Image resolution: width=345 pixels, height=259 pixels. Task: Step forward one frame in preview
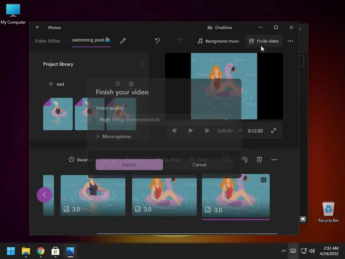(x=207, y=131)
